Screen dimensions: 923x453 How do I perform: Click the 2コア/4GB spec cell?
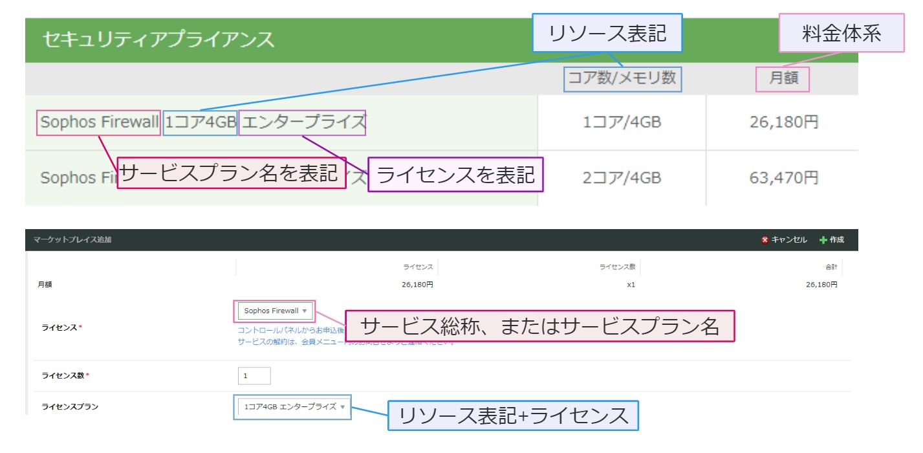tap(622, 177)
